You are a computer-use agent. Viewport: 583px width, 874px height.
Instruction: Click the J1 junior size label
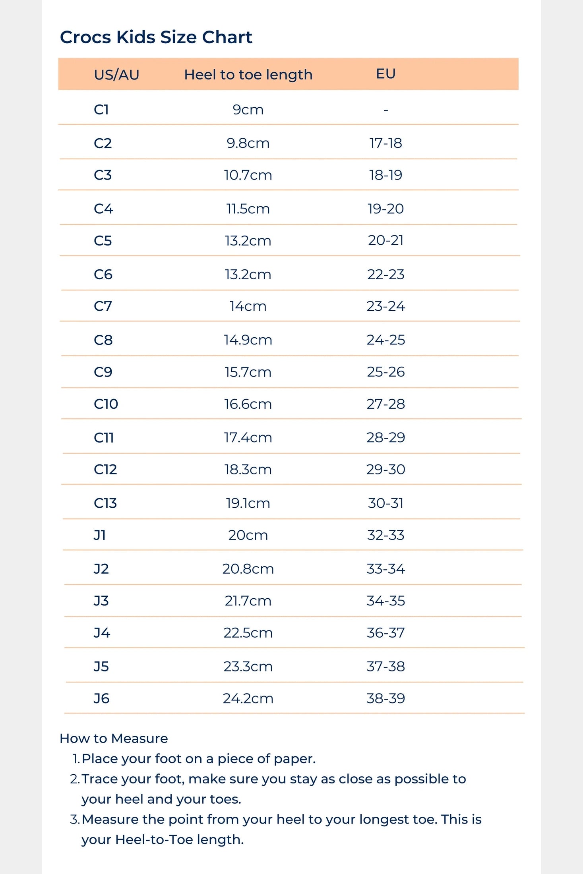tap(100, 535)
